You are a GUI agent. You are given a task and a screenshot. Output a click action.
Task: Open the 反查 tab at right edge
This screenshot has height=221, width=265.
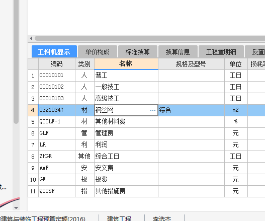[255, 52]
